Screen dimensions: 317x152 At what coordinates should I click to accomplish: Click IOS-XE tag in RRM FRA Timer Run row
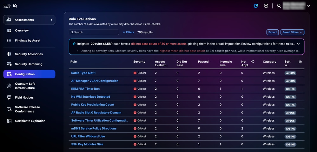point(290,89)
